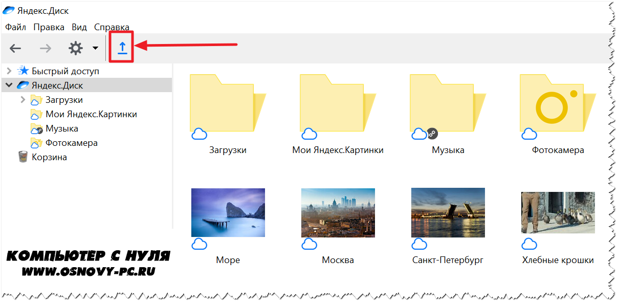Viewport: 620px width, 304px height.
Task: Collapse the Яндекс.Диск tree node
Action: pyautogui.click(x=9, y=85)
